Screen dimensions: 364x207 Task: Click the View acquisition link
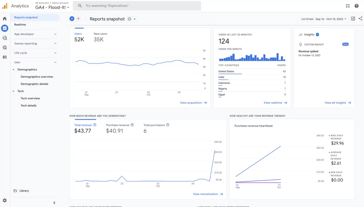[193, 103]
